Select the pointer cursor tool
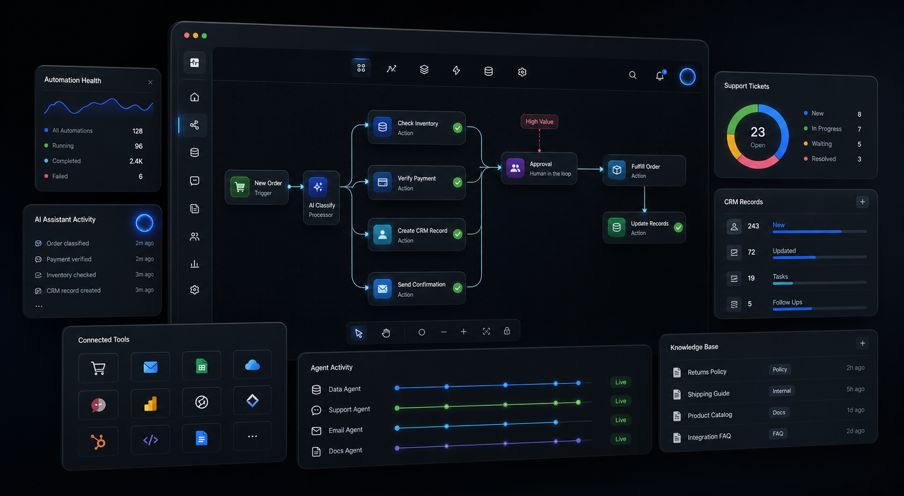This screenshot has width=904, height=496. tap(359, 333)
